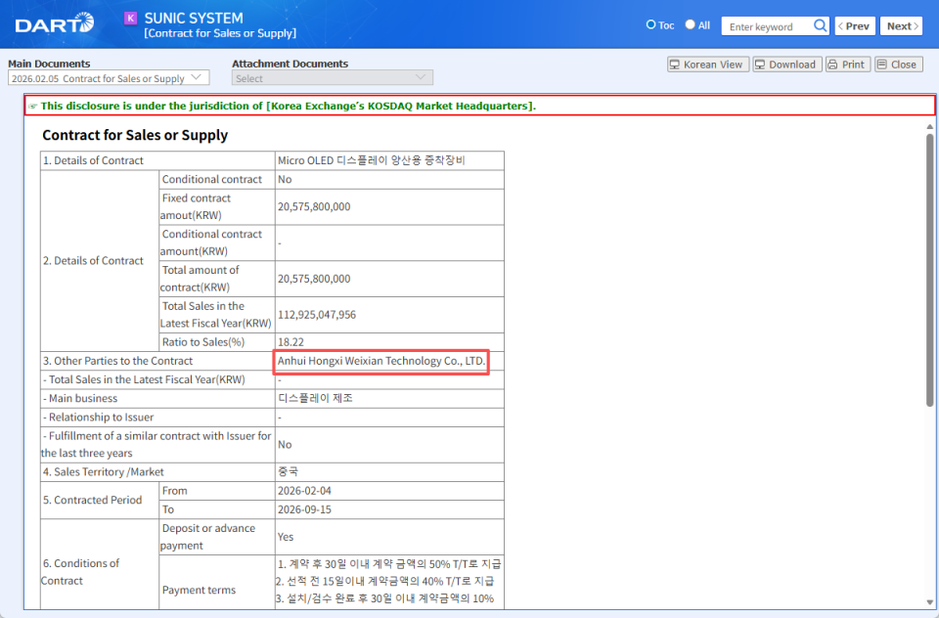Click the DART logo

[x=54, y=23]
